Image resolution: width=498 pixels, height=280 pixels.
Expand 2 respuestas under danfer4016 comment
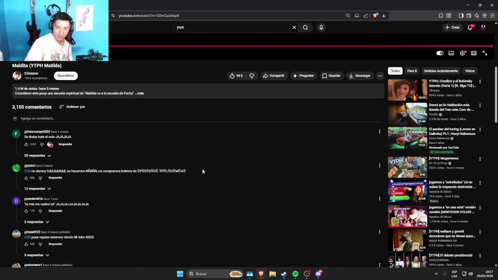click(37, 222)
